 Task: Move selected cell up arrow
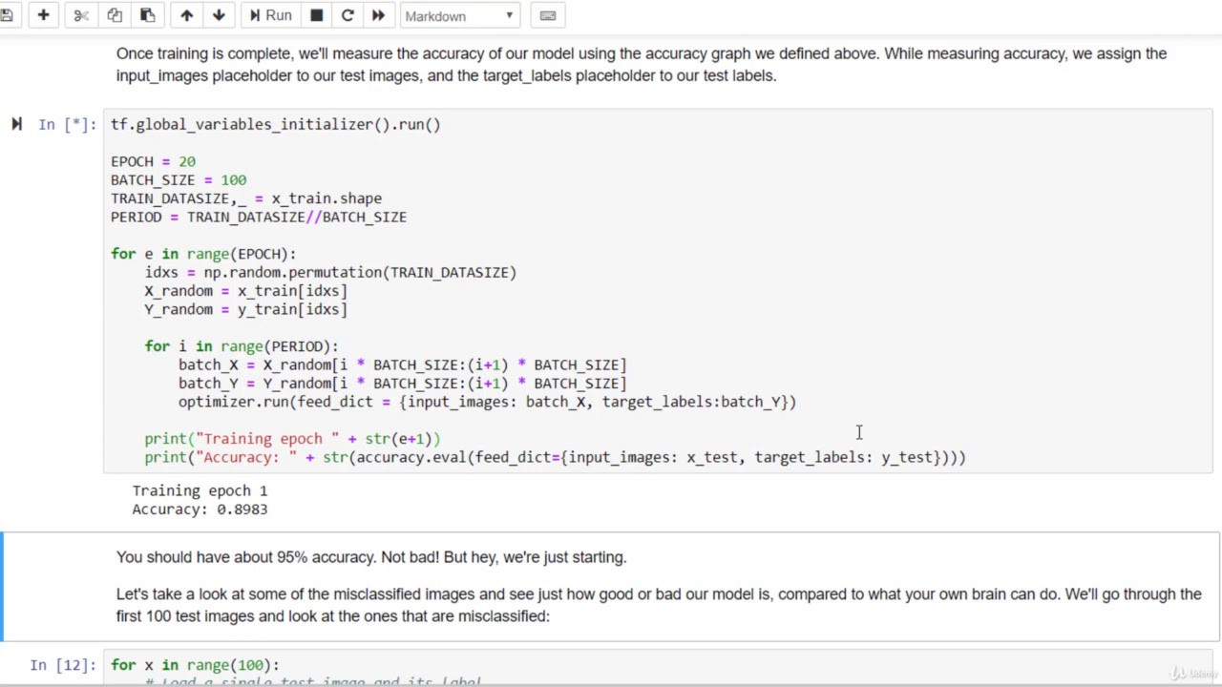[x=186, y=15]
